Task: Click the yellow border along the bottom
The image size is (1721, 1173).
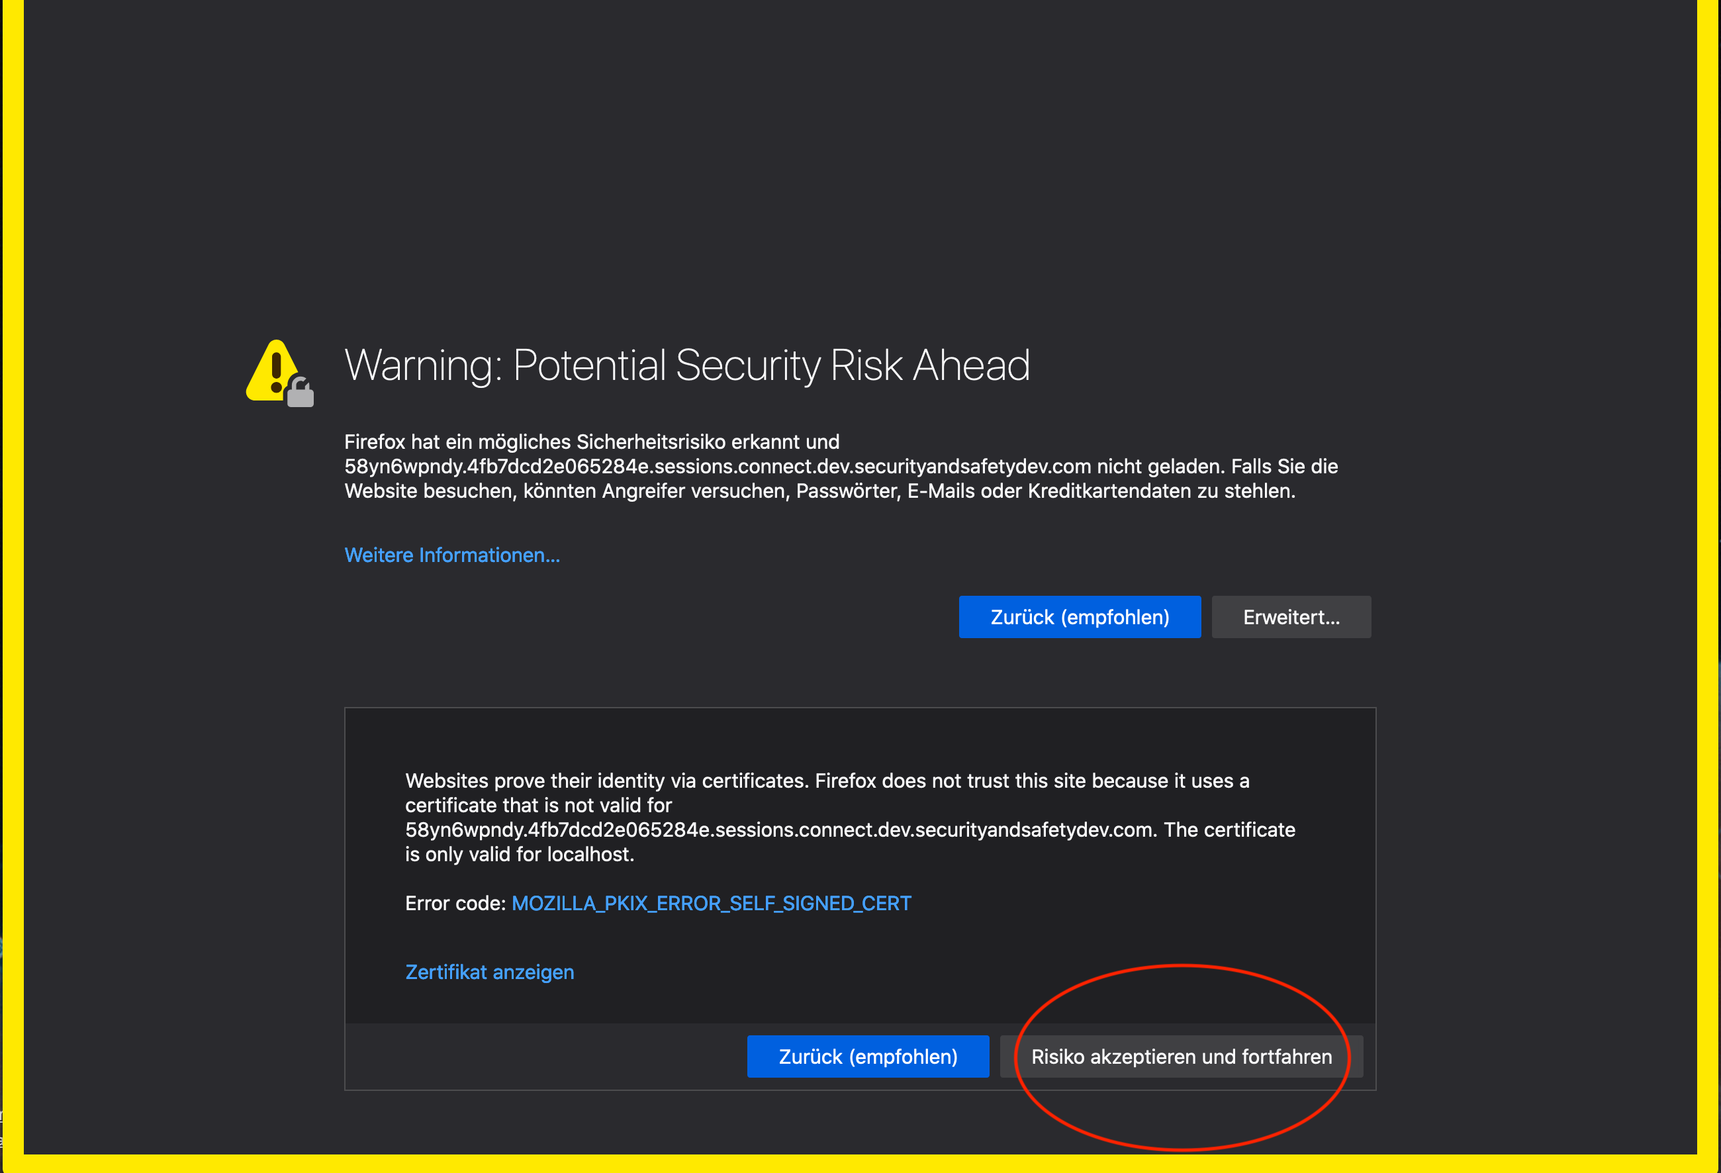Action: coord(860,1163)
